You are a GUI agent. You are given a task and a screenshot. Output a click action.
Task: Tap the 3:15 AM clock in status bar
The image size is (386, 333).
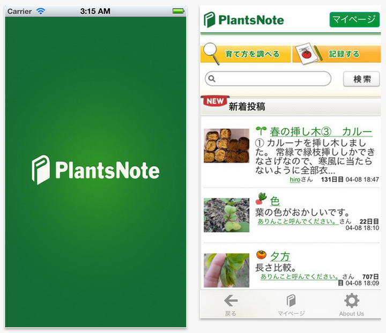click(95, 11)
